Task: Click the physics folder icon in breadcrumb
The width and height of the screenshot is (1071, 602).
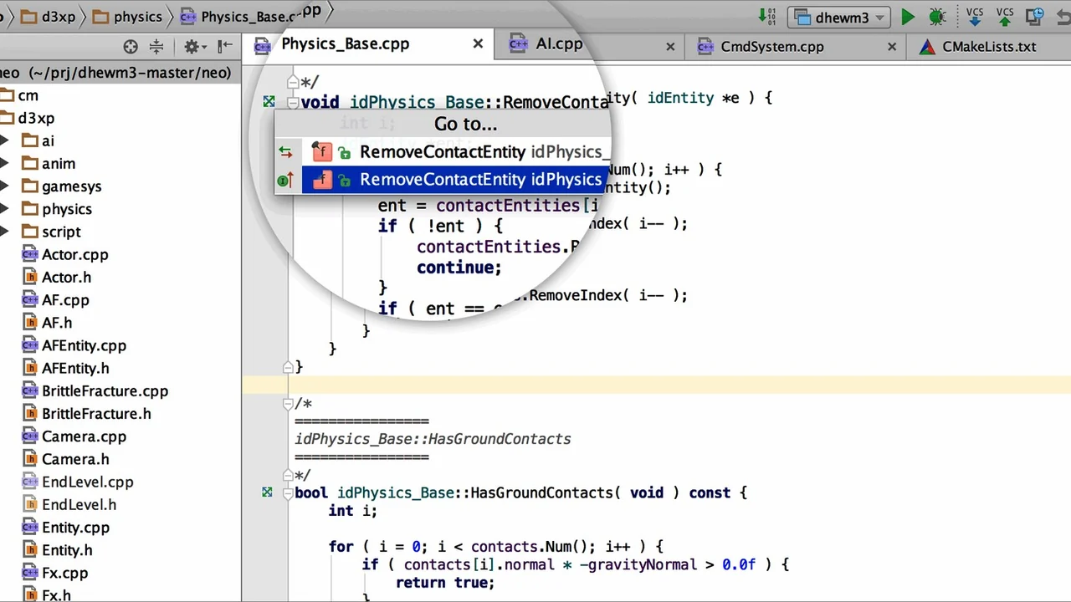Action: pos(101,17)
